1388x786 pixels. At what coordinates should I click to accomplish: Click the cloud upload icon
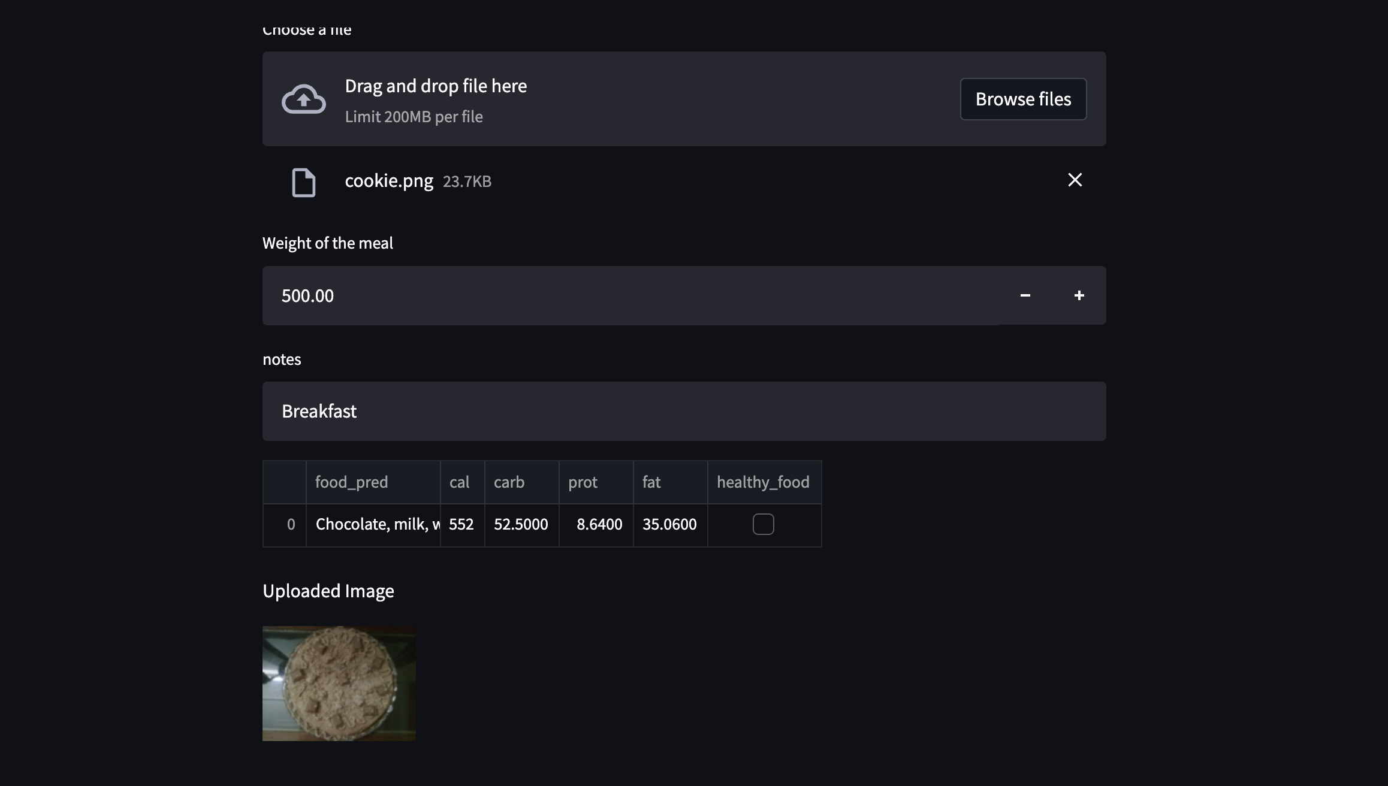(304, 99)
